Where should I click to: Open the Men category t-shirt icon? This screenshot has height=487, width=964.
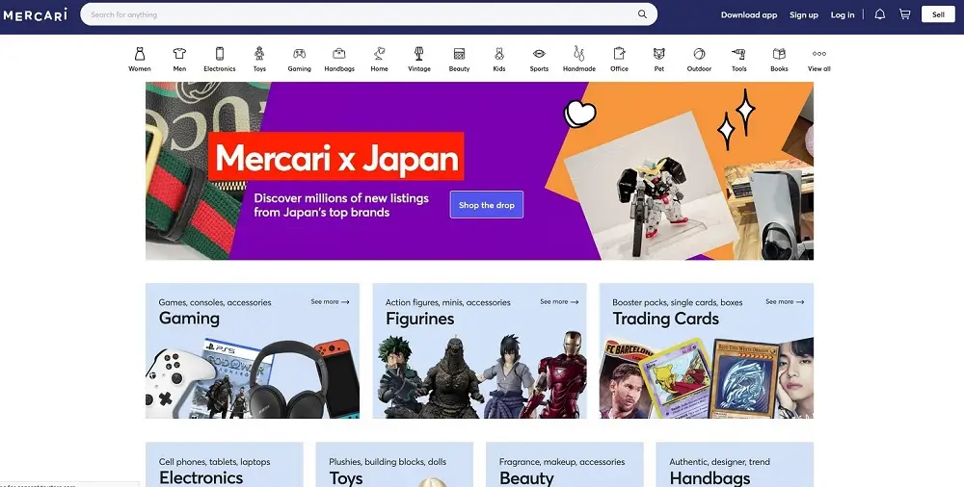tap(179, 54)
